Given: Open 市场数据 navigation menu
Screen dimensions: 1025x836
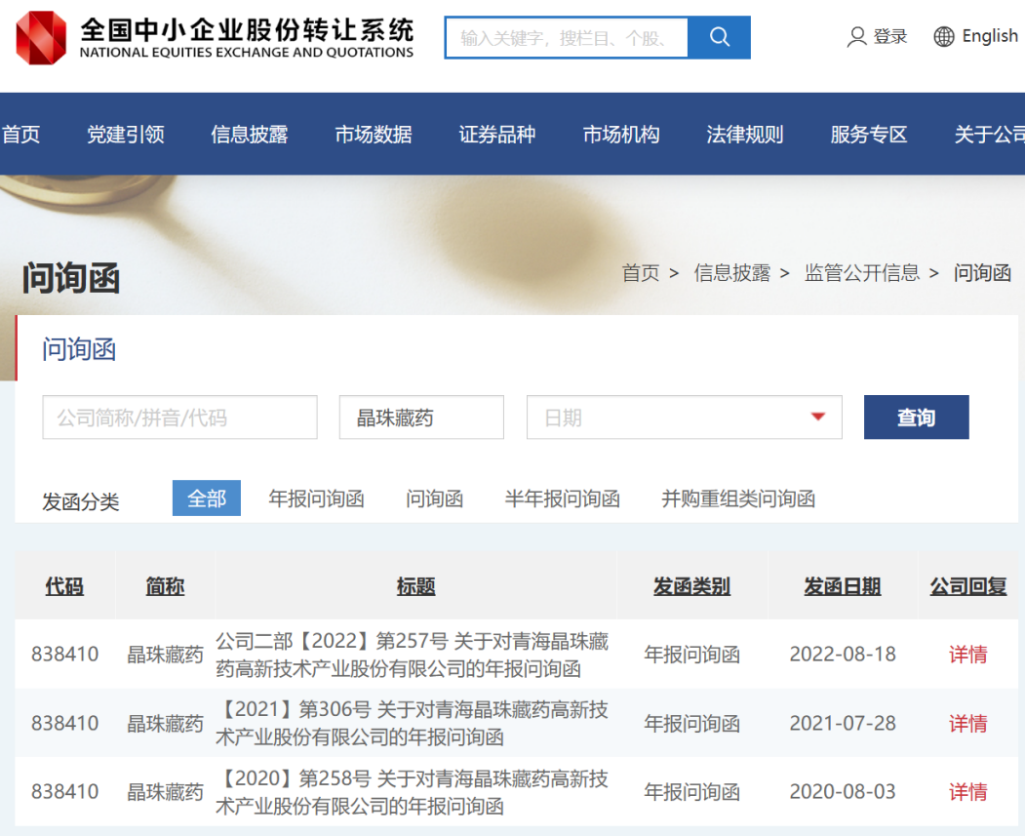Looking at the screenshot, I should pos(374,134).
